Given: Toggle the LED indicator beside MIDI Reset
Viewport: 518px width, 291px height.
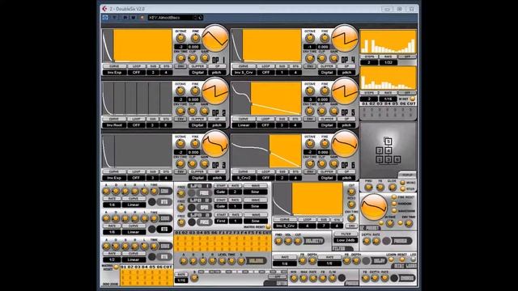Looking at the screenshot, I should tap(413, 259).
